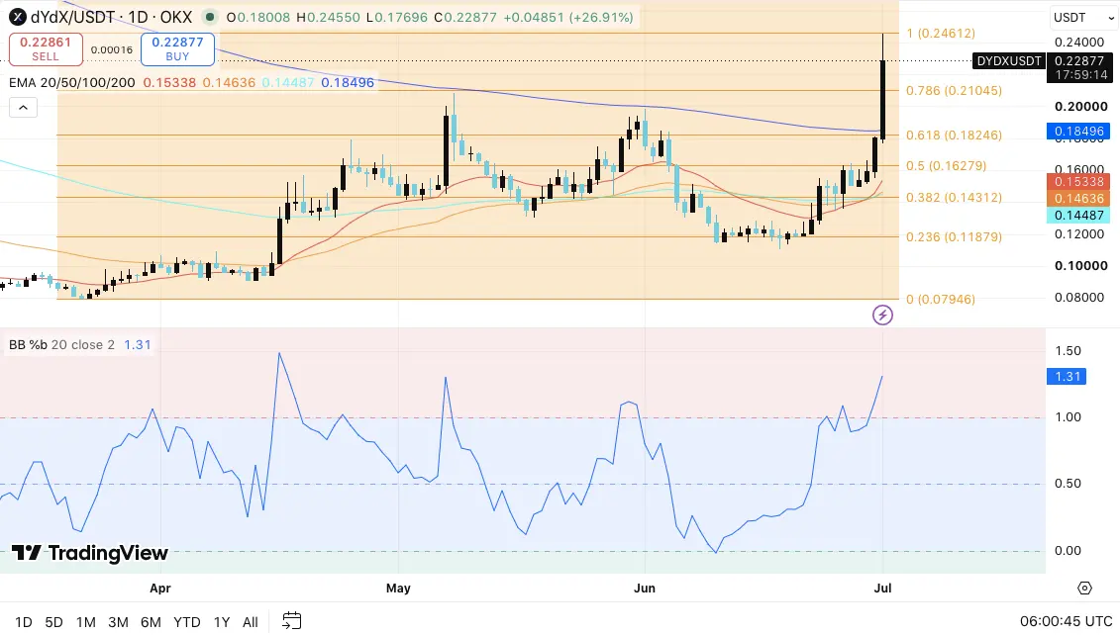Select the 1M time range

pyautogui.click(x=86, y=622)
